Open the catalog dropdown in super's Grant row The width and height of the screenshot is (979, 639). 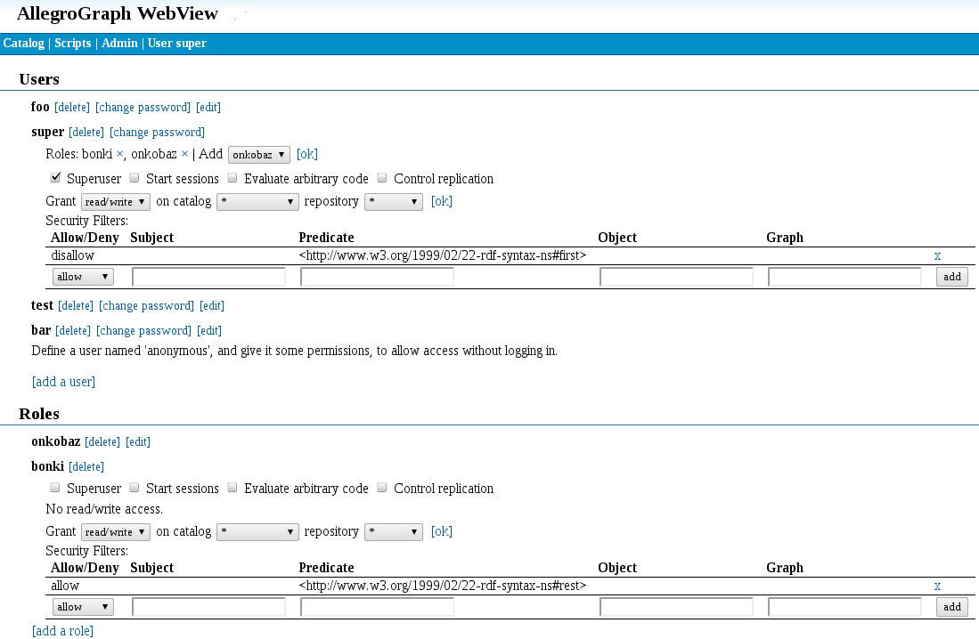(257, 201)
